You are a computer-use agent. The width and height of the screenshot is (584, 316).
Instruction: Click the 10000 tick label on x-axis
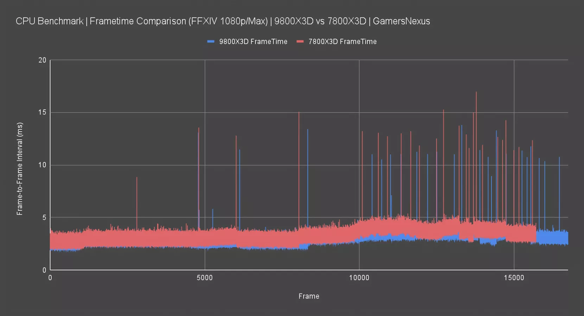(x=359, y=278)
